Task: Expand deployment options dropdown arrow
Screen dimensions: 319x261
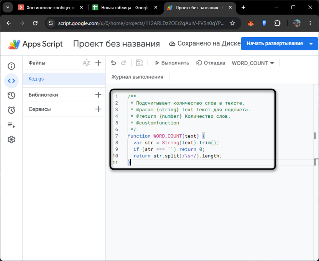Action: pyautogui.click(x=311, y=44)
